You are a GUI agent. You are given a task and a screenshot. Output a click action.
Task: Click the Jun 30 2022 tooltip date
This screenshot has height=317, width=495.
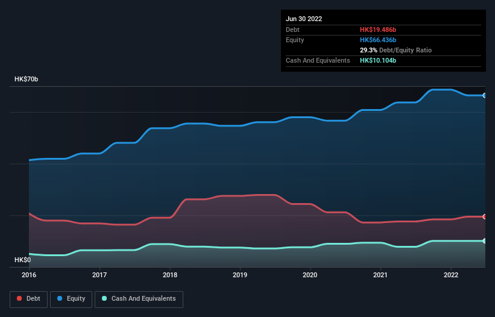[x=304, y=19]
